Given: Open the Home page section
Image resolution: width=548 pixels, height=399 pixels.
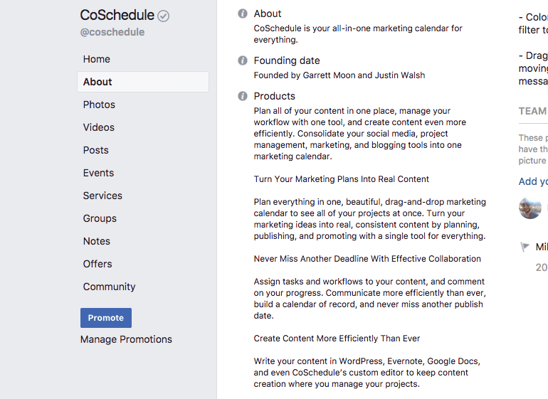Looking at the screenshot, I should pos(97,59).
